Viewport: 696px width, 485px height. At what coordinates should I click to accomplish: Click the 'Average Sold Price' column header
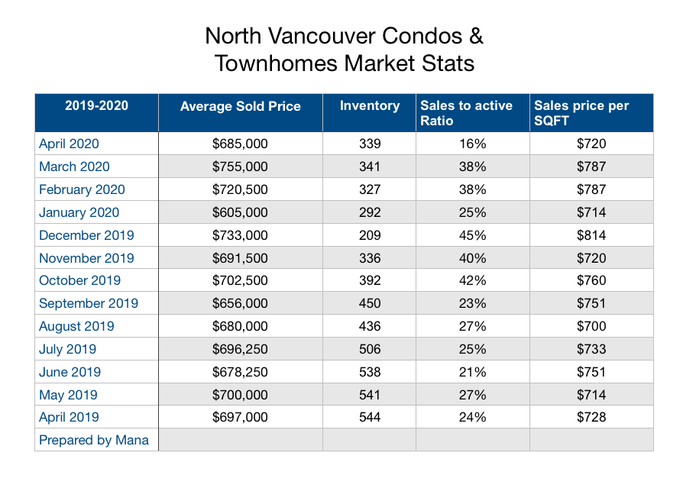[x=241, y=106]
